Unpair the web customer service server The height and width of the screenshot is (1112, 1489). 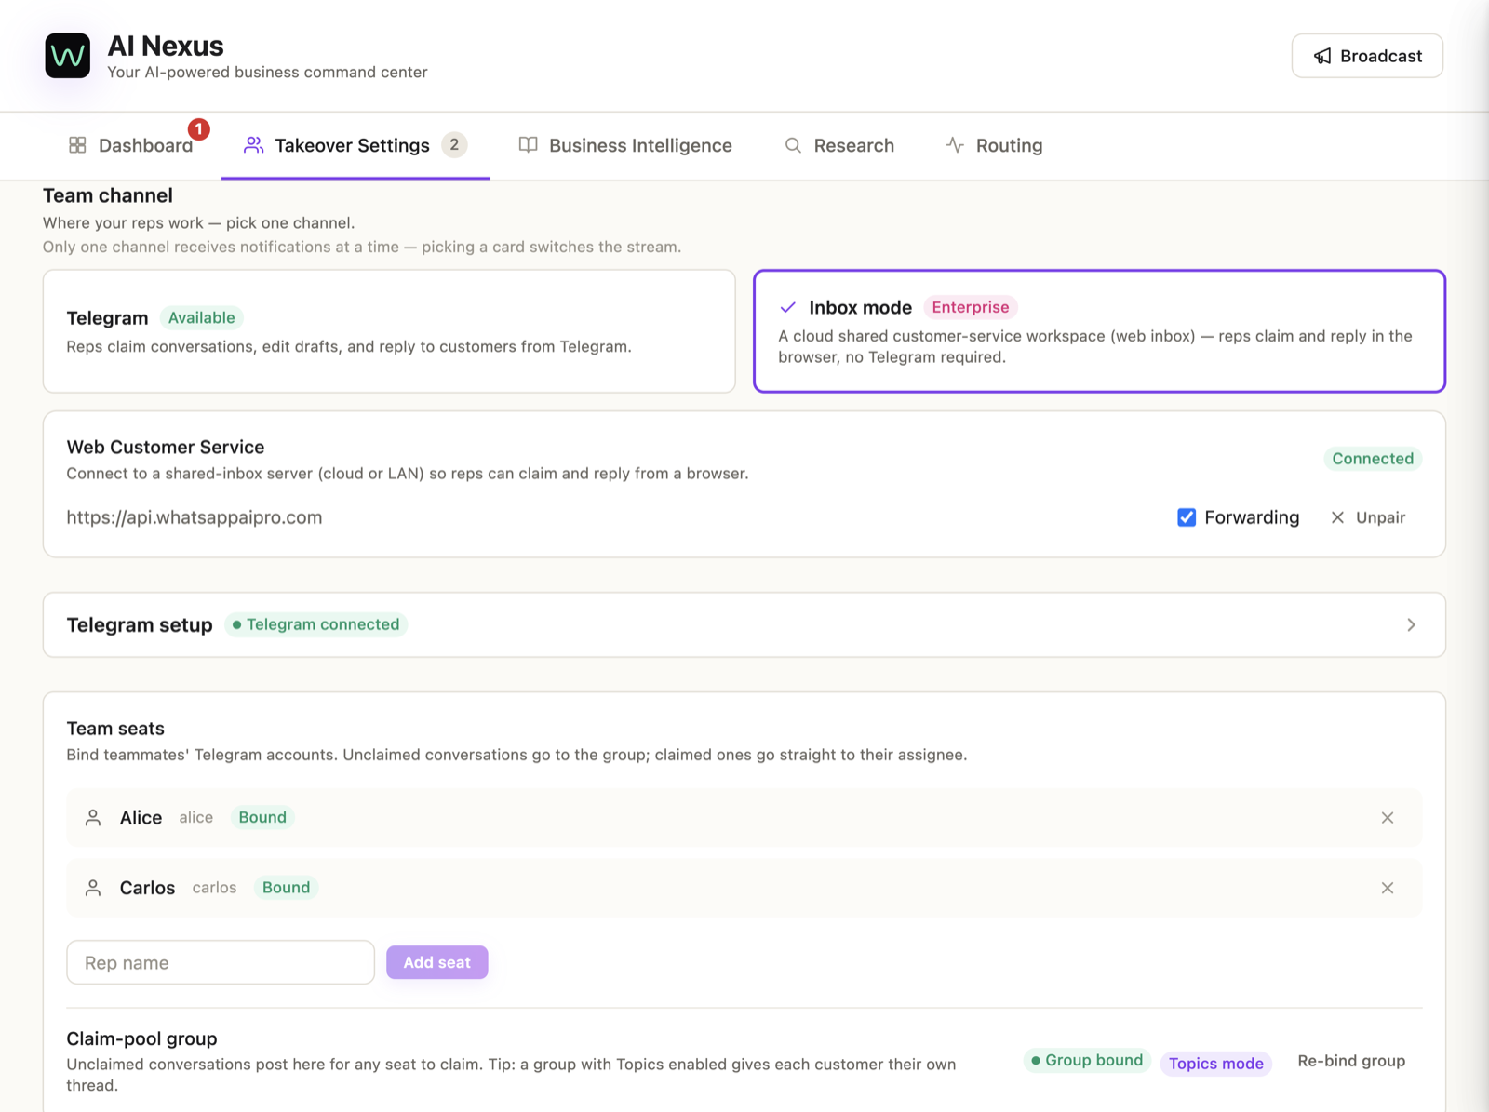tap(1368, 517)
